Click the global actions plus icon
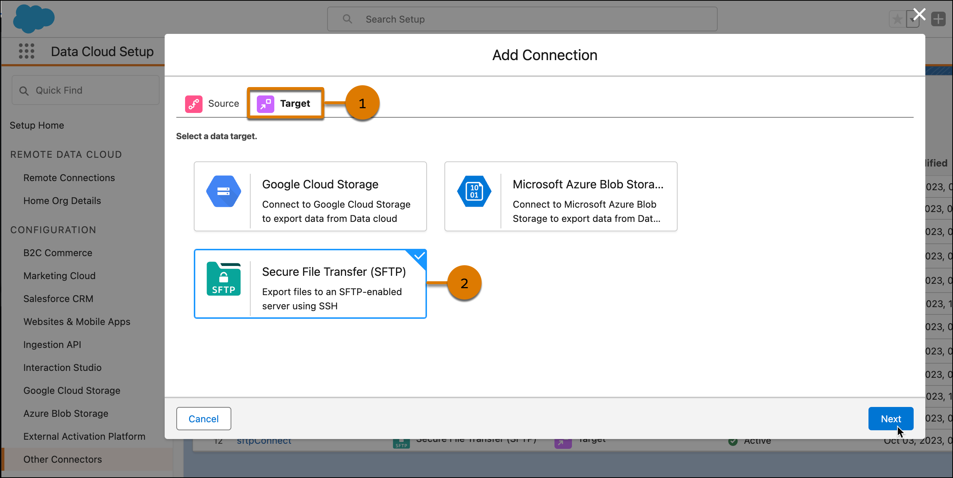The image size is (953, 478). [x=938, y=19]
